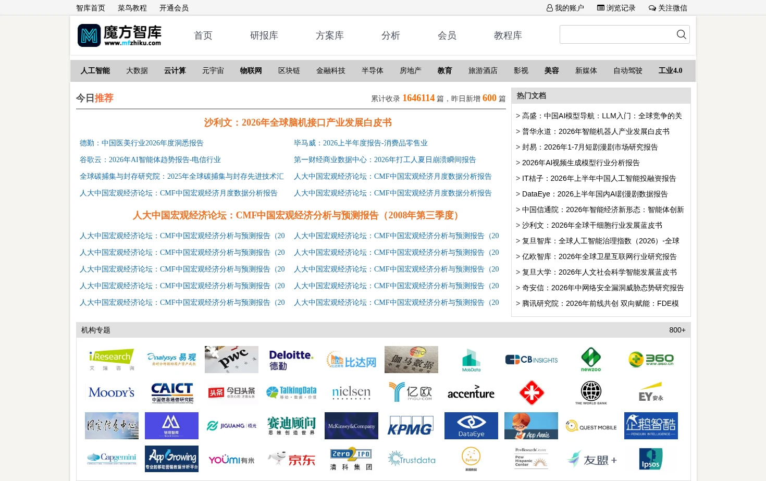Open 德勤 中国医美行业2026年度洞悉报告

point(142,143)
